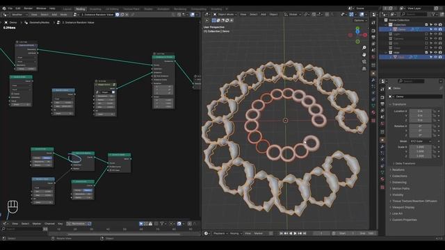Click the zoom magnifier viewport icon
The width and height of the screenshot is (445, 250).
click(364, 48)
